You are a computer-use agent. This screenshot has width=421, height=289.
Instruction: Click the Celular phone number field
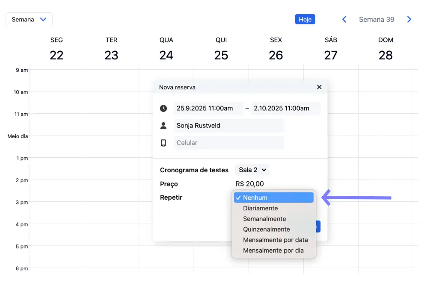pos(228,143)
